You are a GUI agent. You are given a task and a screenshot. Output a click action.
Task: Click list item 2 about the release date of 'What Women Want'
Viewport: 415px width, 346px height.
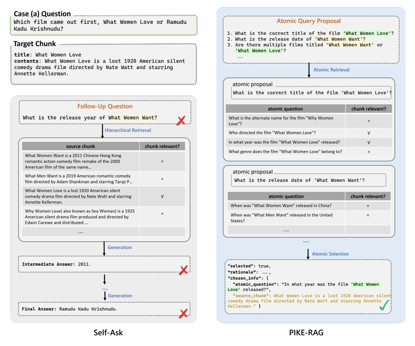tap(296, 39)
